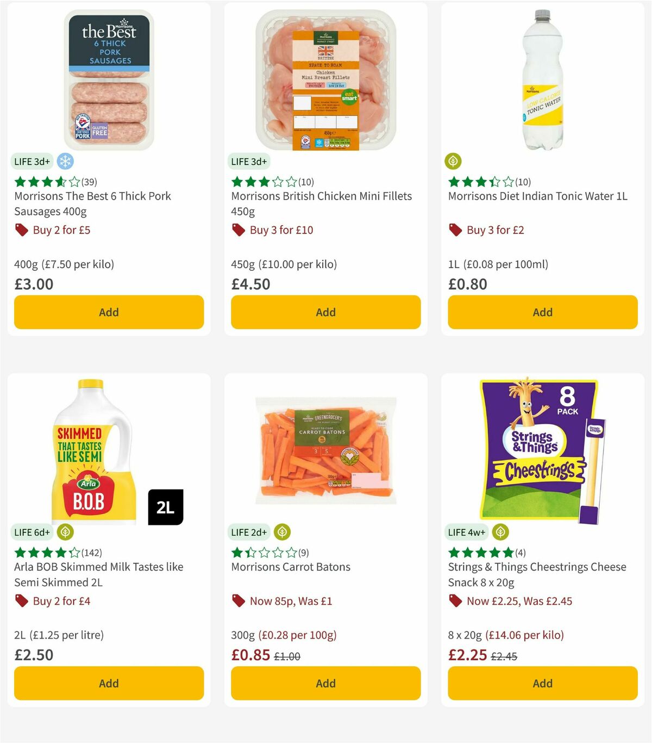Open Morrisons British Chicken Mini Fillets product page
The image size is (652, 743).
[x=322, y=203]
